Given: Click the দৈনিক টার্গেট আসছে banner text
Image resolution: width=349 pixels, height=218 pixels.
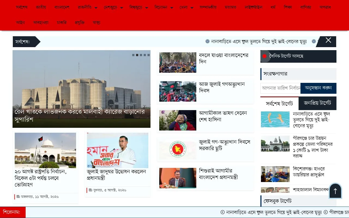Looking at the screenshot, I should coord(286,56).
